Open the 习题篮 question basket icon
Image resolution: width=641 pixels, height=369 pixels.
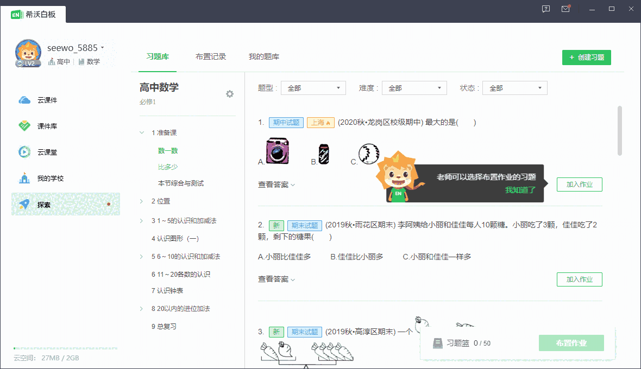(438, 343)
